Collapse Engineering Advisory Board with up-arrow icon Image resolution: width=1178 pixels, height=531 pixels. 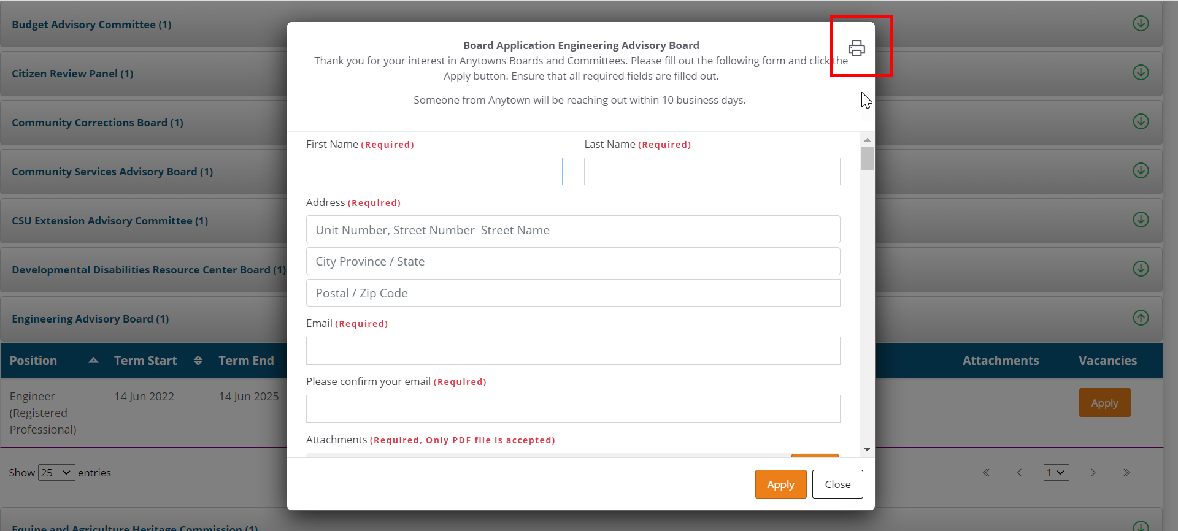1141,318
